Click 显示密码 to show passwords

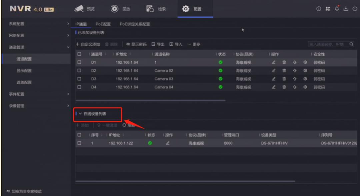[x=137, y=44]
